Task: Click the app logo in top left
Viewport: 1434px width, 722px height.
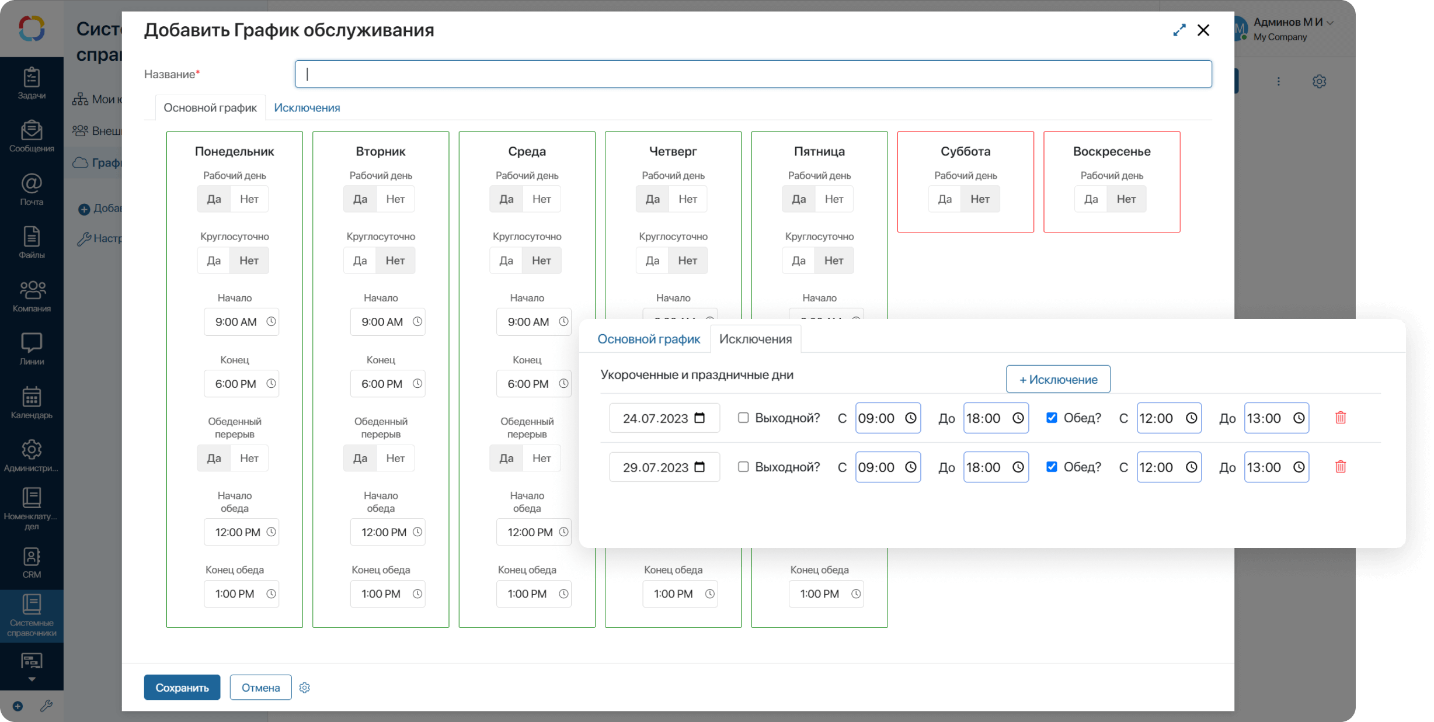Action: click(32, 29)
